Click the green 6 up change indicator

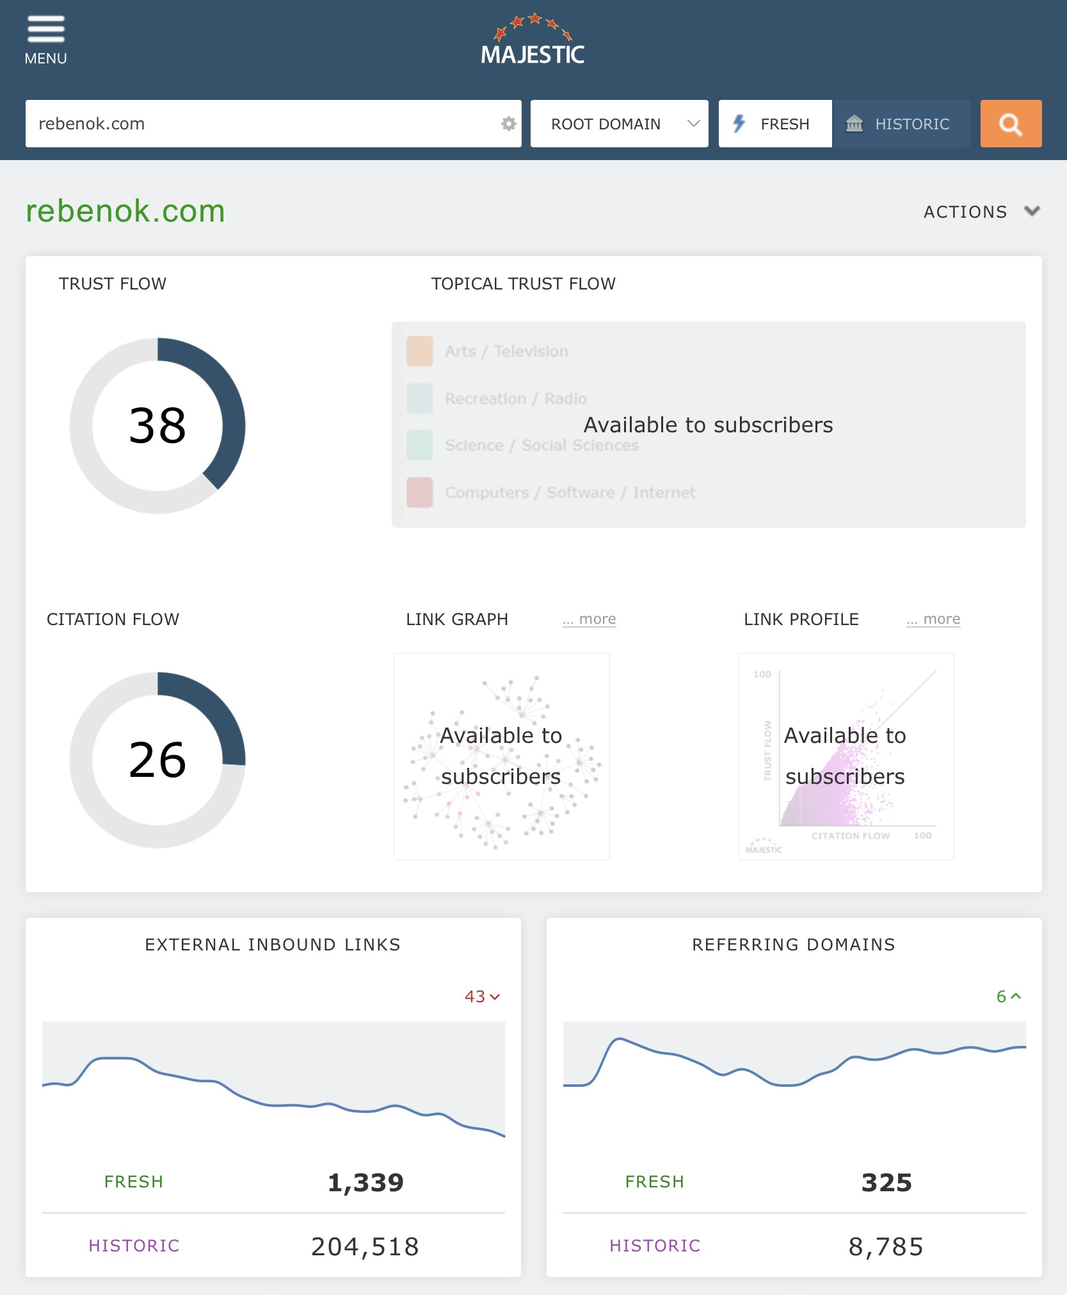1009,997
